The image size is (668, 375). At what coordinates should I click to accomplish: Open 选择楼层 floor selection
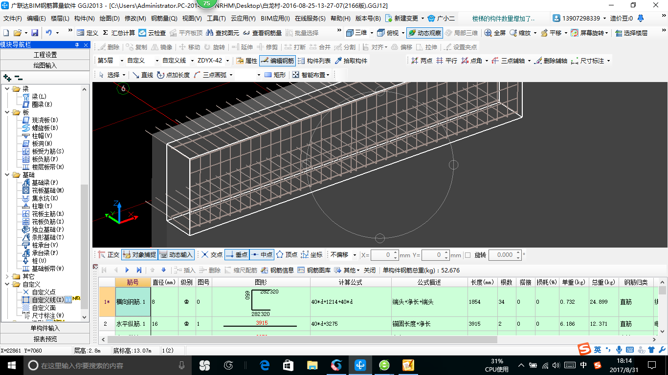[x=631, y=33]
